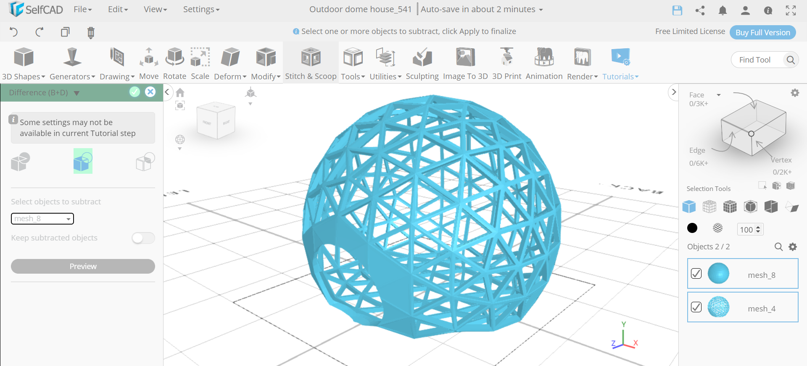This screenshot has width=807, height=366.
Task: Open the 3D Print tool
Action: tap(506, 63)
